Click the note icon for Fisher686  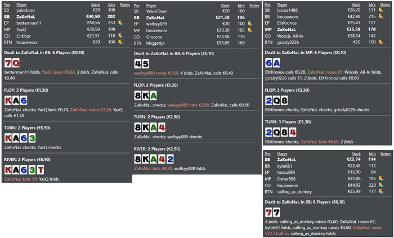(x=381, y=178)
